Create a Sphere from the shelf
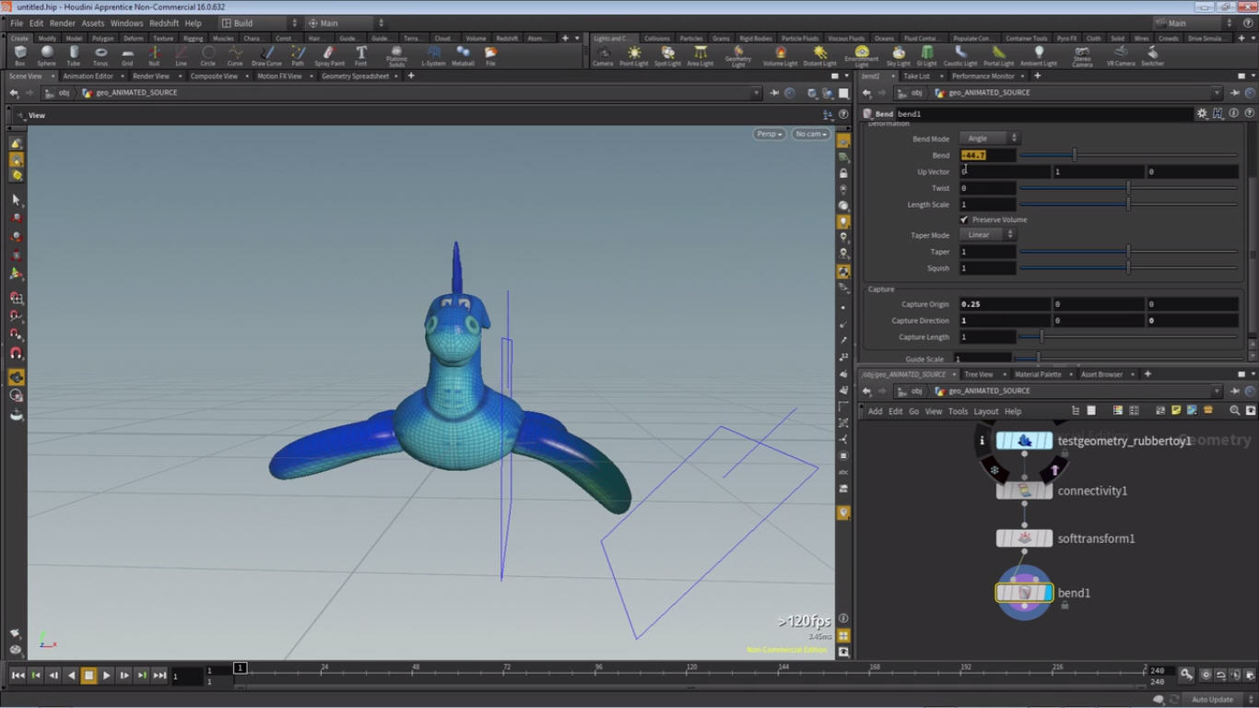Viewport: 1259px width, 708px height. (46, 55)
